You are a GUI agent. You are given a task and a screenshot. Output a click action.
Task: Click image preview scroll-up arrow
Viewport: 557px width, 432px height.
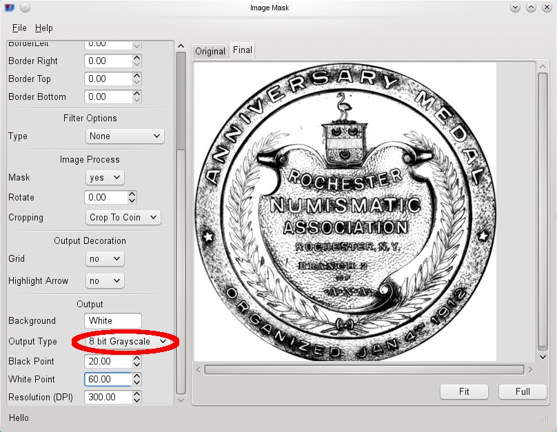coord(543,66)
